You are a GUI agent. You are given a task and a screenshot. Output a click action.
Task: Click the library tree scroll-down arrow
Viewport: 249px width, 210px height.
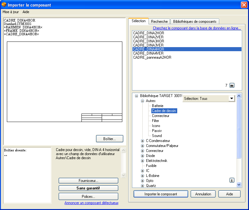click(x=239, y=185)
